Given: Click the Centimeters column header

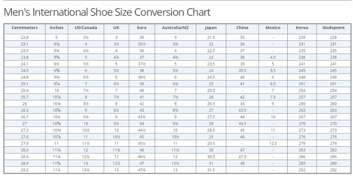Looking at the screenshot, I should click(x=25, y=28).
